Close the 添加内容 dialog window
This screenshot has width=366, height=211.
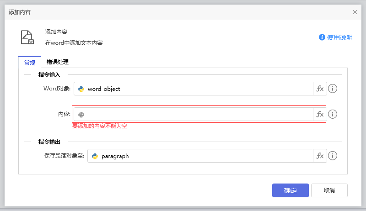click(355, 12)
